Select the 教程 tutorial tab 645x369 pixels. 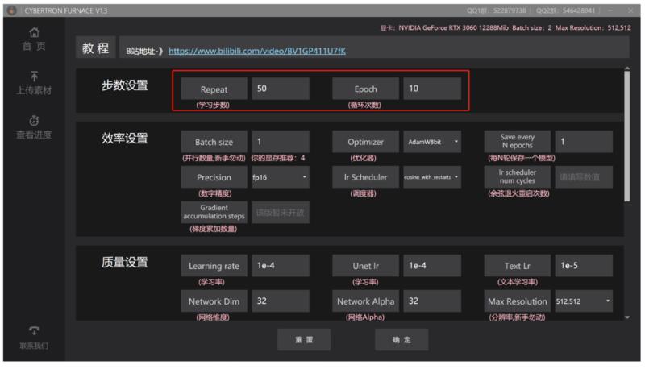coord(95,48)
